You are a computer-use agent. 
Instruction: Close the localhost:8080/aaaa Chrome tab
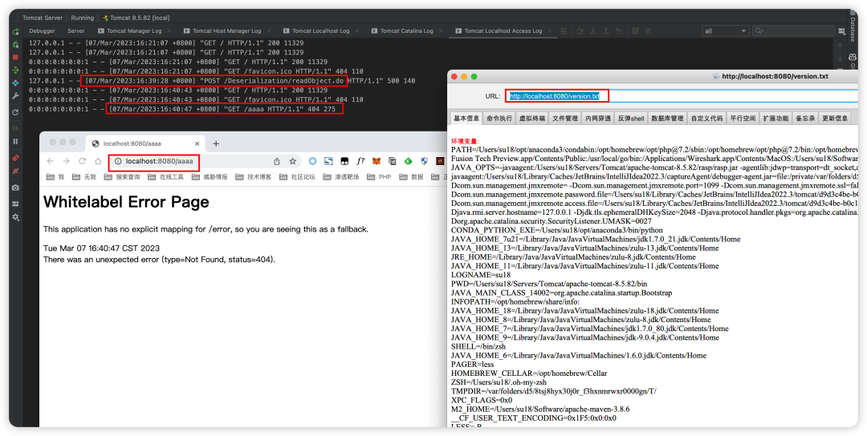[197, 143]
